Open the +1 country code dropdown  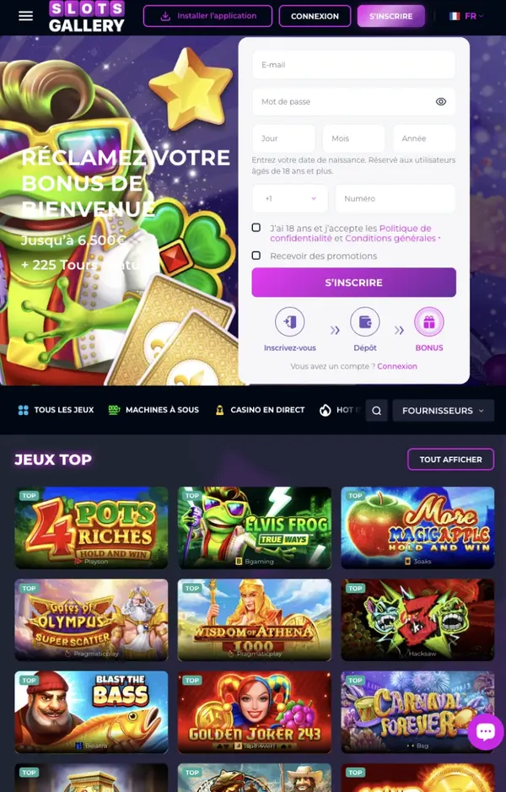pos(290,198)
